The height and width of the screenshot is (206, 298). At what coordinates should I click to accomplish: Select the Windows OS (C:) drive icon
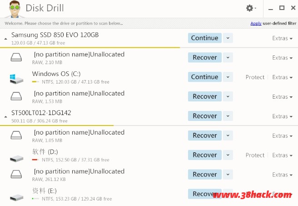pos(16,79)
